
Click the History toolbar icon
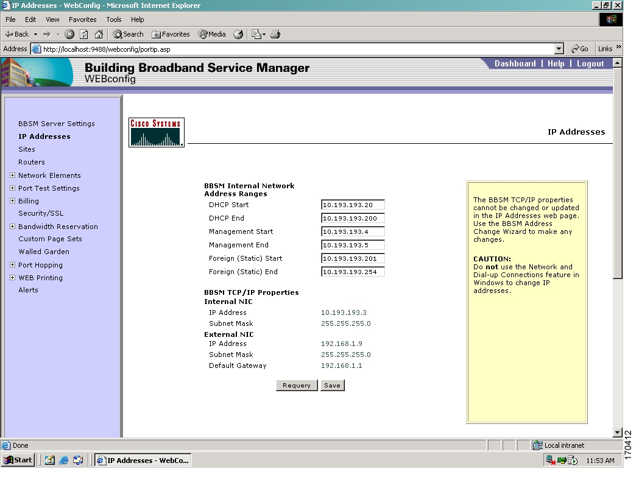pos(238,35)
